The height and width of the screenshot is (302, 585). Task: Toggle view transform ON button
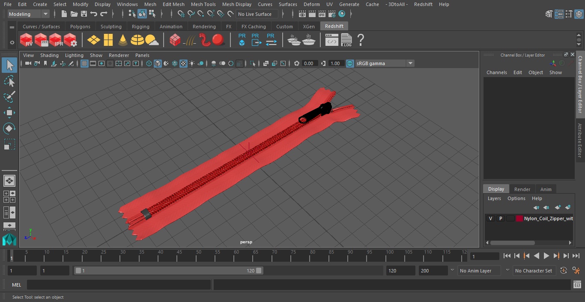[350, 63]
